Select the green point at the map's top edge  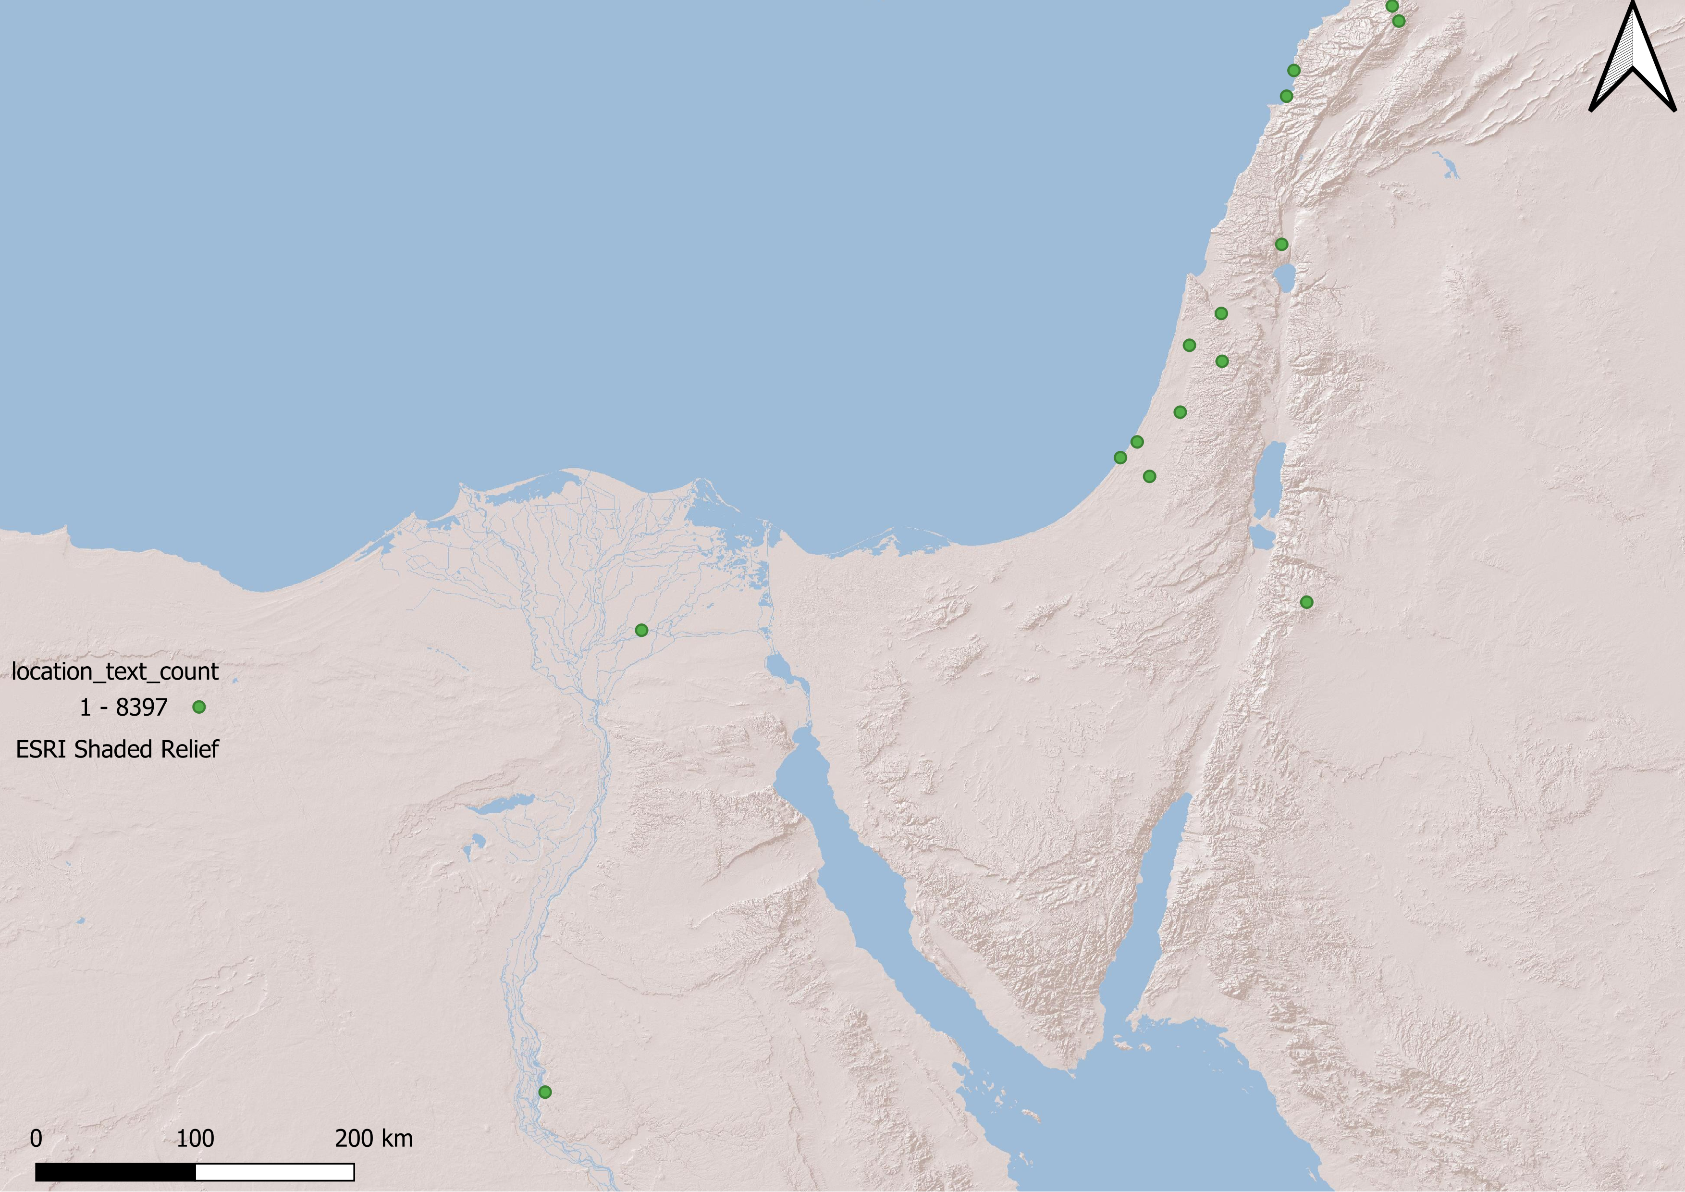[x=1391, y=6]
